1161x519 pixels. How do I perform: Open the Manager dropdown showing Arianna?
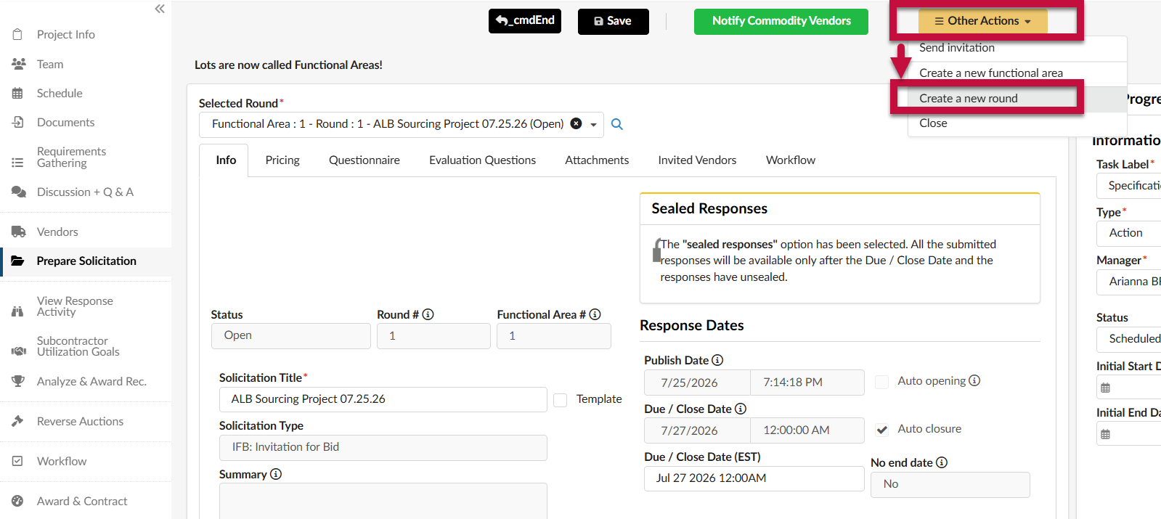[x=1128, y=282]
